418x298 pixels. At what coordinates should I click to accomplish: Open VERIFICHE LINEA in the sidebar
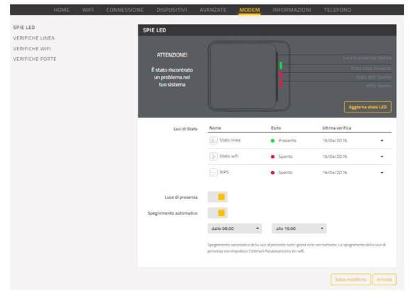click(34, 38)
